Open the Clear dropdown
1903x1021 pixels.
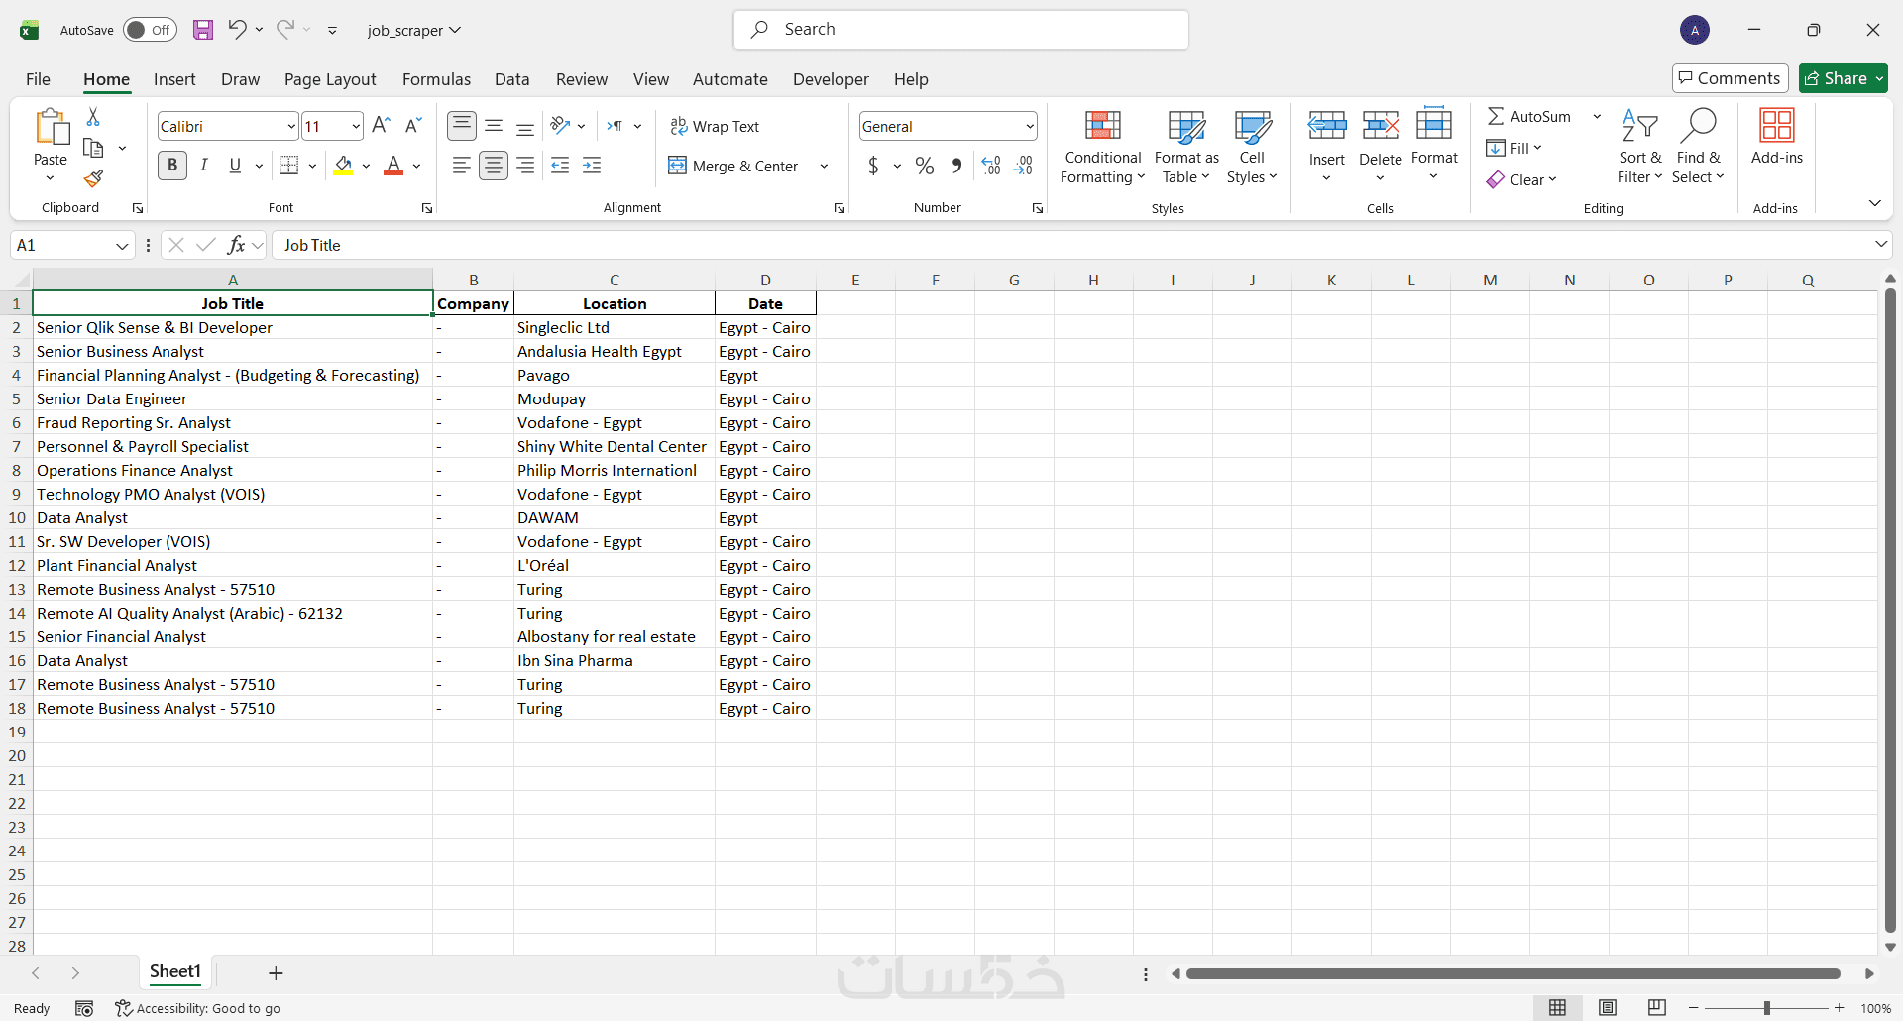coord(1521,179)
